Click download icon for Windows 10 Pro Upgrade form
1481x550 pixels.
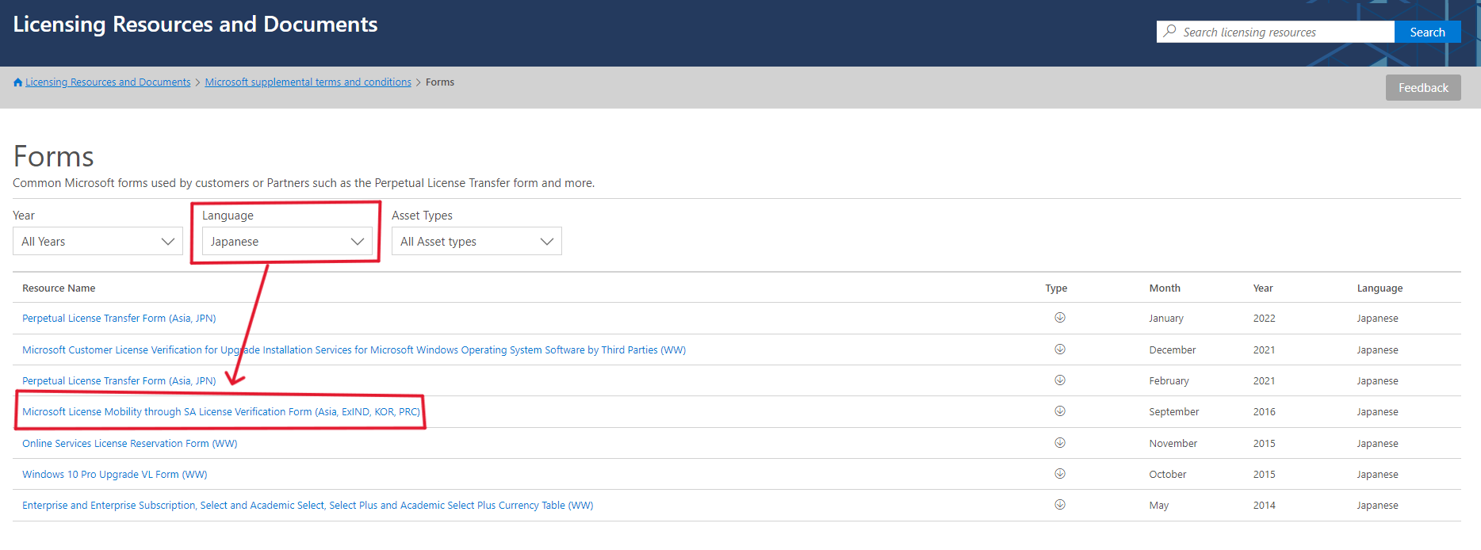pos(1059,474)
